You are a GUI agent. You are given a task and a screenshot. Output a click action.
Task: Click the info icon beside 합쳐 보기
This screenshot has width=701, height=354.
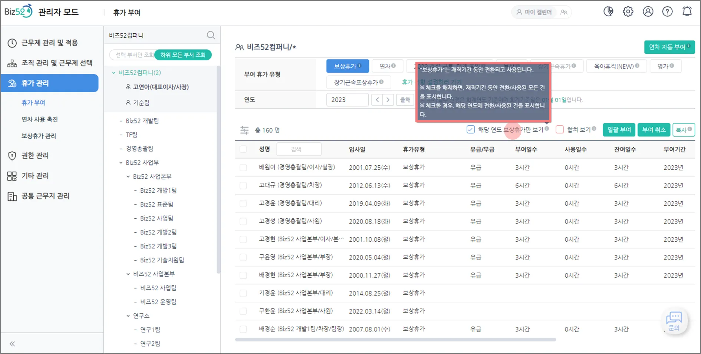coord(594,129)
